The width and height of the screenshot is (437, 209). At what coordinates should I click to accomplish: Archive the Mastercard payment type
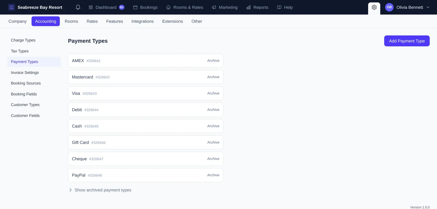click(213, 77)
